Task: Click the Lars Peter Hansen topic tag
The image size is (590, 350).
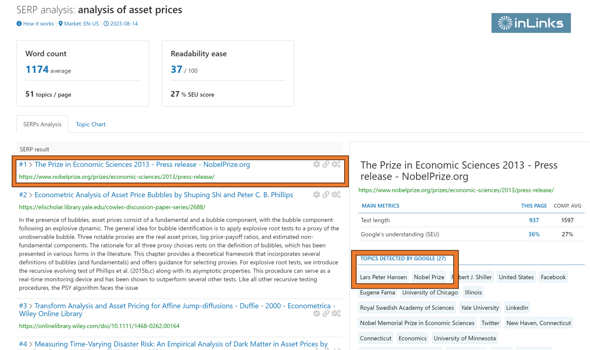Action: pos(383,277)
